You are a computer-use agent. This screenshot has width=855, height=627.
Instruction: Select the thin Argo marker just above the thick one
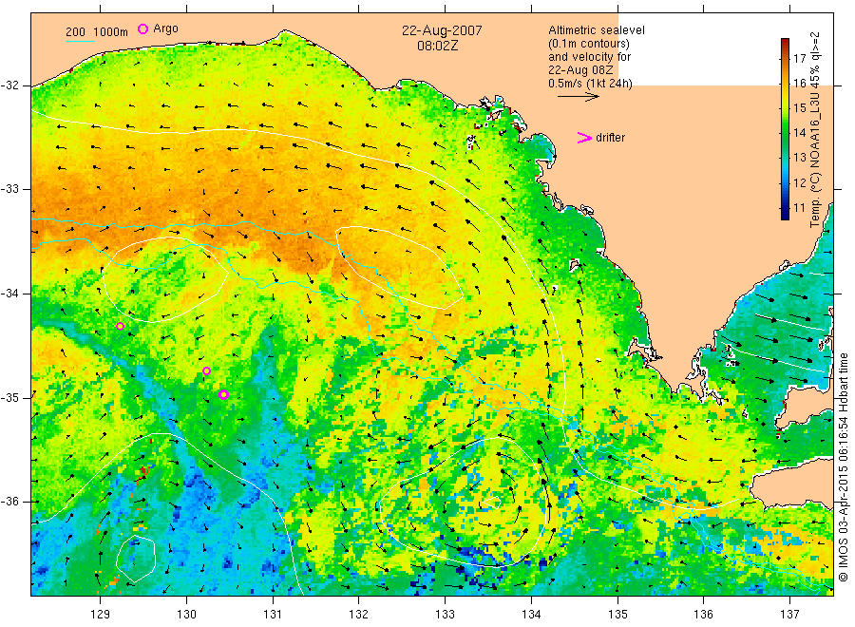pyautogui.click(x=207, y=371)
